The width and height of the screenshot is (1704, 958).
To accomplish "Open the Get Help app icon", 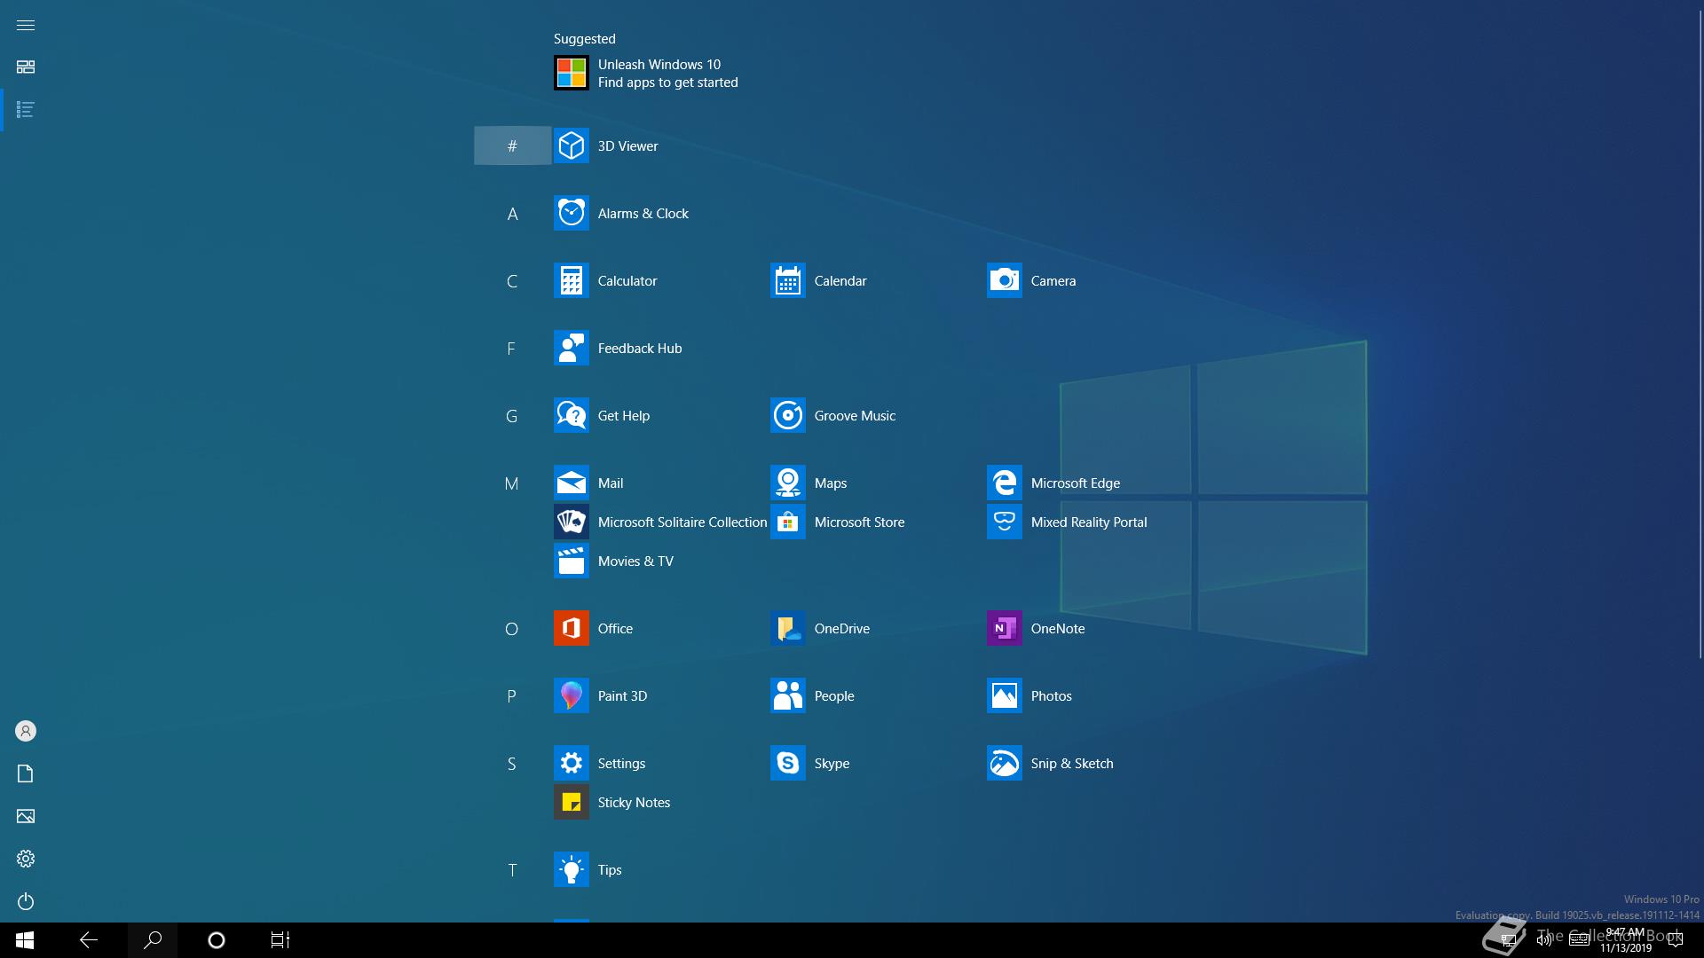I will click(x=571, y=415).
